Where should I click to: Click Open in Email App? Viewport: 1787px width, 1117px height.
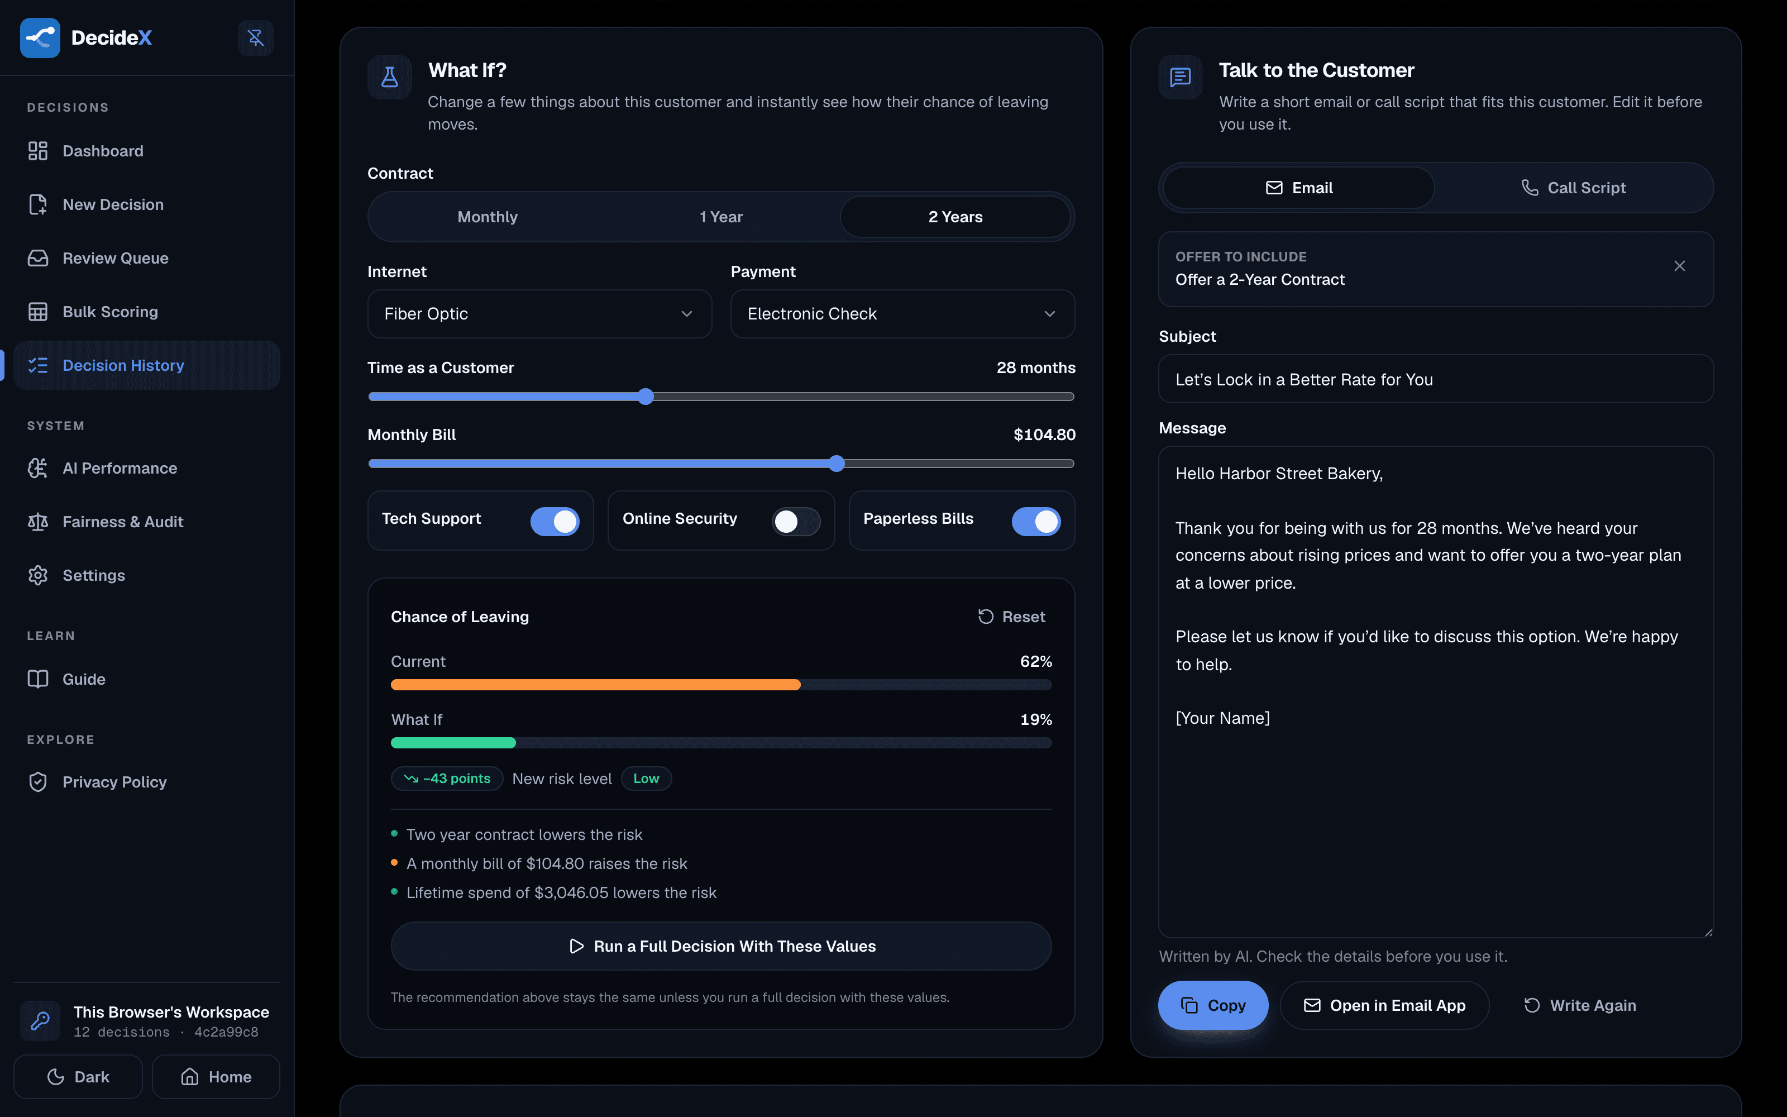tap(1384, 1005)
